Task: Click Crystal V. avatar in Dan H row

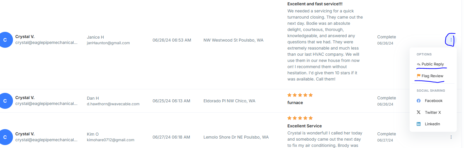Action: [5, 101]
